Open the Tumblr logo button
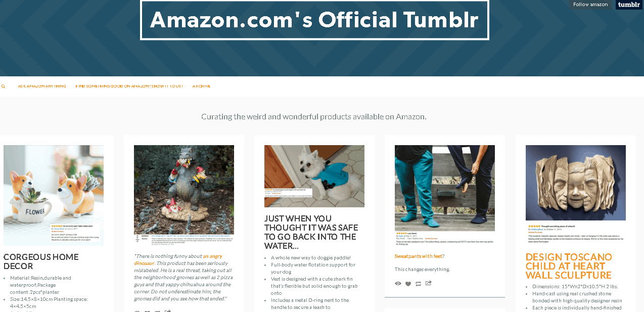 [x=628, y=5]
